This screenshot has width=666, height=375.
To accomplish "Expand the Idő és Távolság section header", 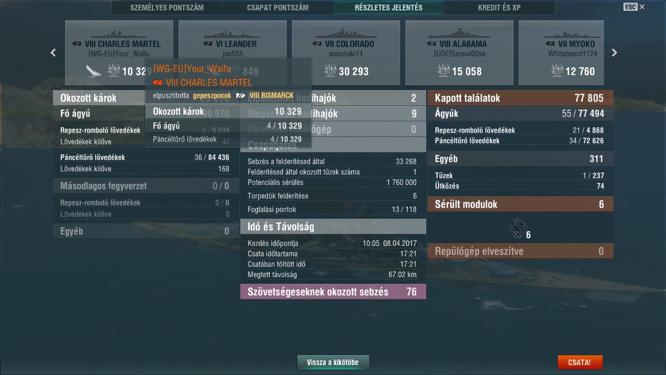I will tap(333, 227).
